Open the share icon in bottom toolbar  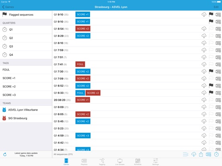tap(201, 154)
